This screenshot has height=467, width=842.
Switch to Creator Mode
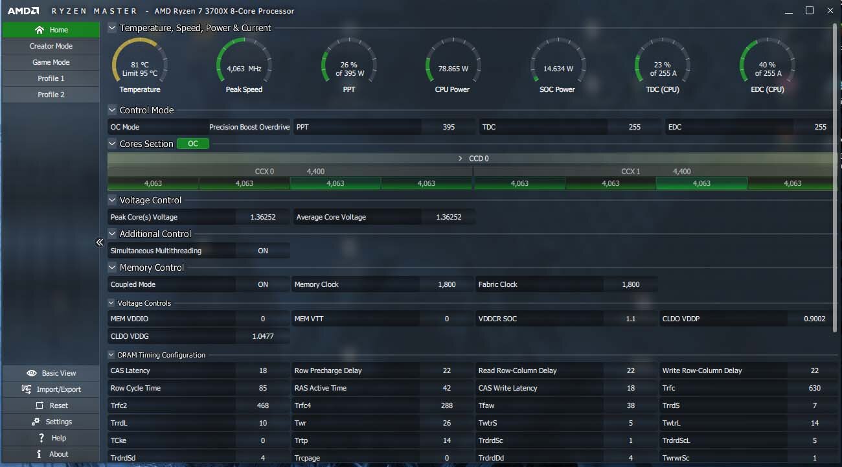tap(51, 46)
